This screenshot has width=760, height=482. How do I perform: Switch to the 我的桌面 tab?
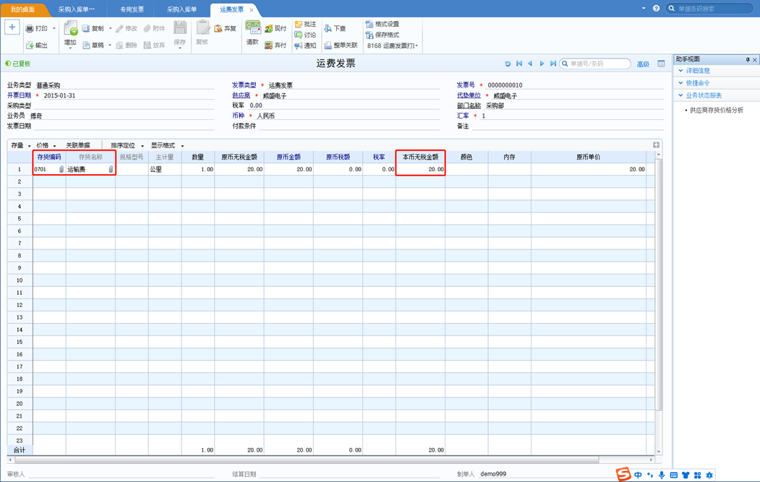(x=23, y=9)
